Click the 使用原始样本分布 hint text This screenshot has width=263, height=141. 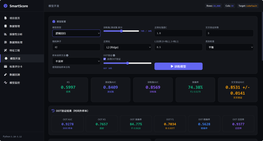pyautogui.click(x=61, y=67)
